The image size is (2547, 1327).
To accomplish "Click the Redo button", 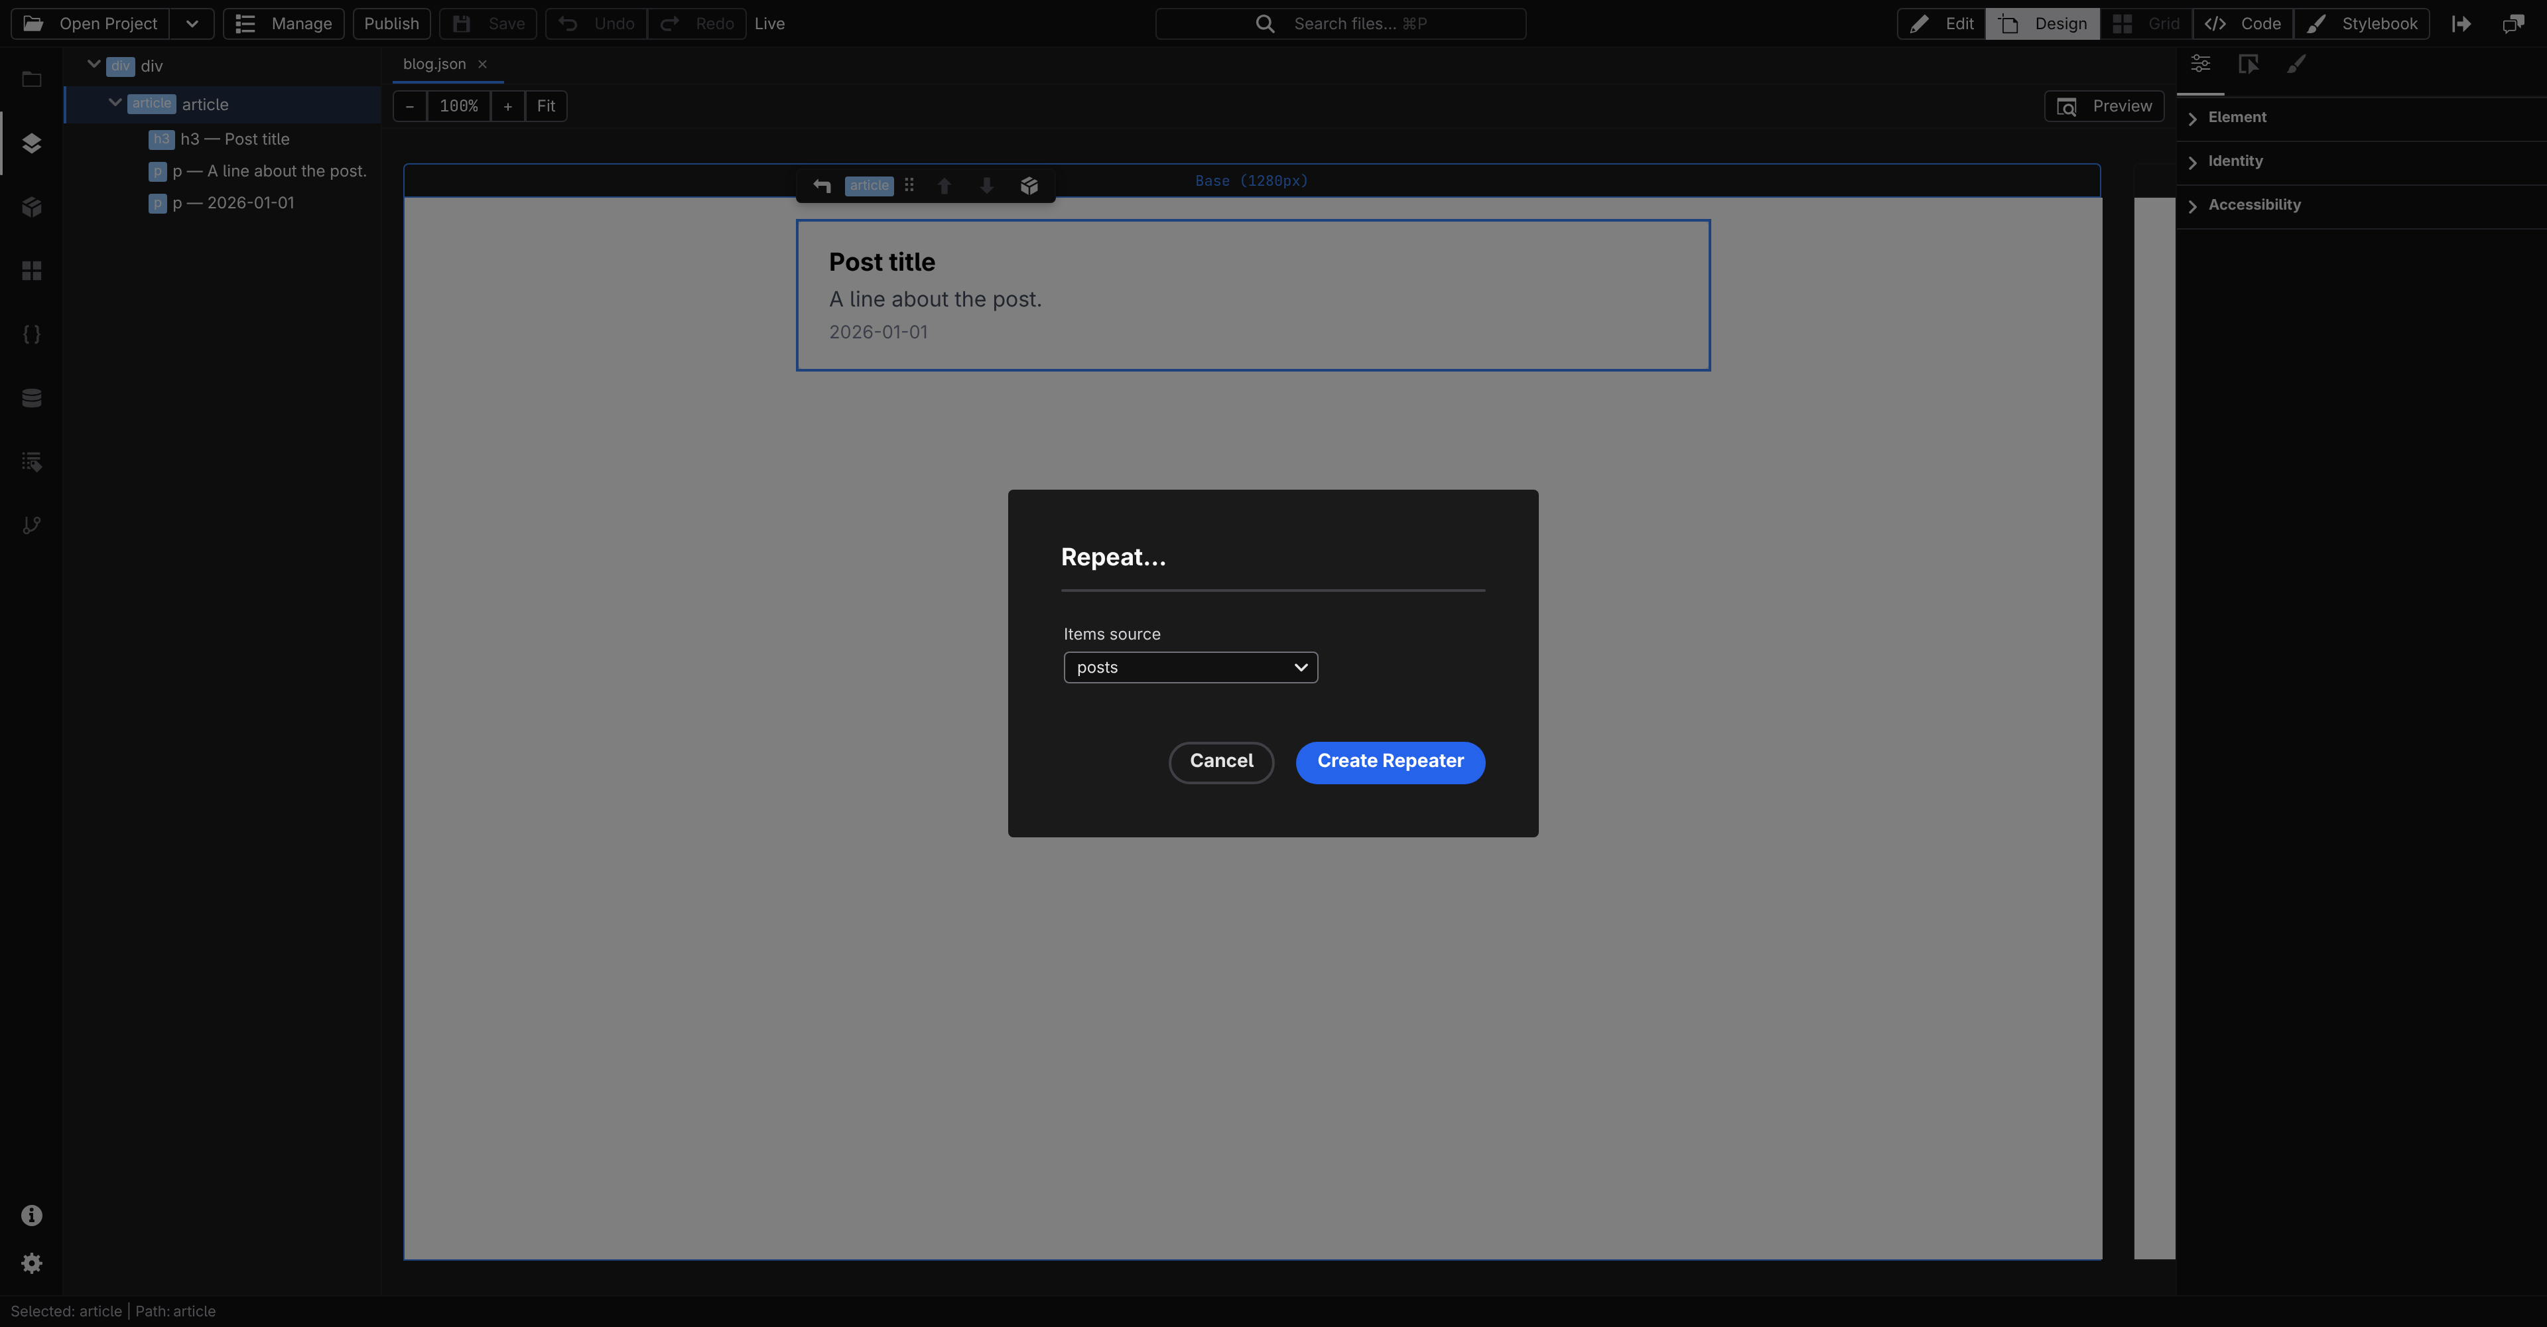I will pyautogui.click(x=697, y=24).
